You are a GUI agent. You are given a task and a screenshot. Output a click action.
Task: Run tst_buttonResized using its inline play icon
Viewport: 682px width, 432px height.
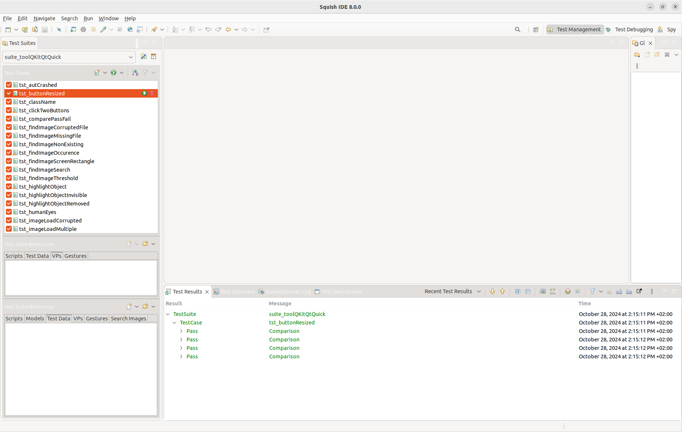(145, 94)
